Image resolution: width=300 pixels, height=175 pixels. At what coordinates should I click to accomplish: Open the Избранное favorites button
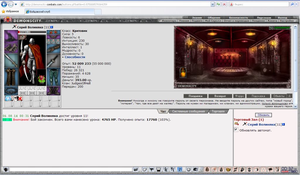click(x=10, y=11)
